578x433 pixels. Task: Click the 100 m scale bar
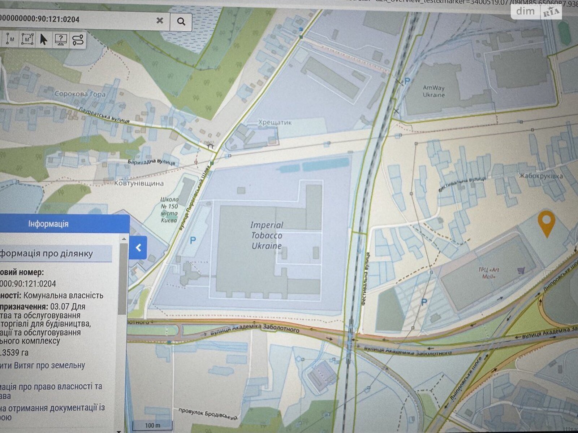pos(152,425)
